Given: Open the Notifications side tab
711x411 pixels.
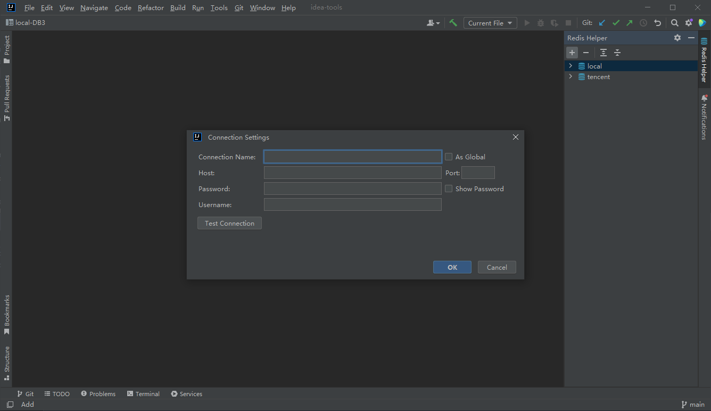Looking at the screenshot, I should [704, 117].
